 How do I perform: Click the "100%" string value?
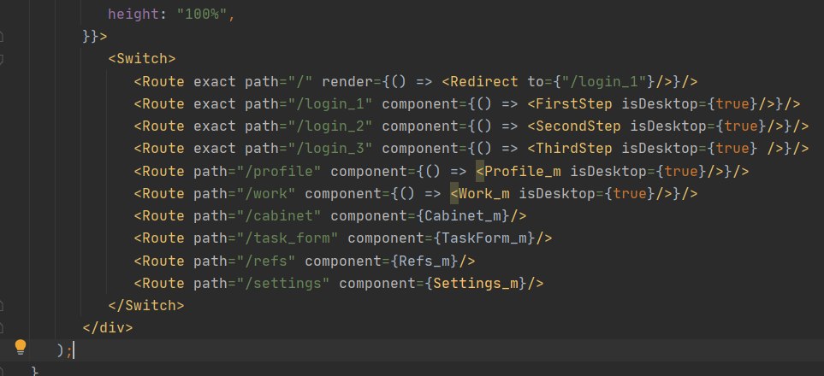click(x=202, y=15)
